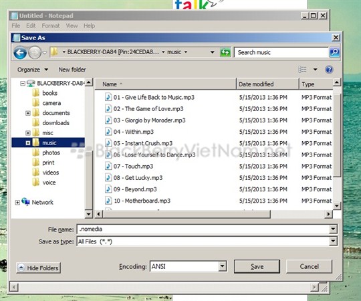
Task: Select the BLACKBERRY-DA84 device icon in tree
Action: 31,83
